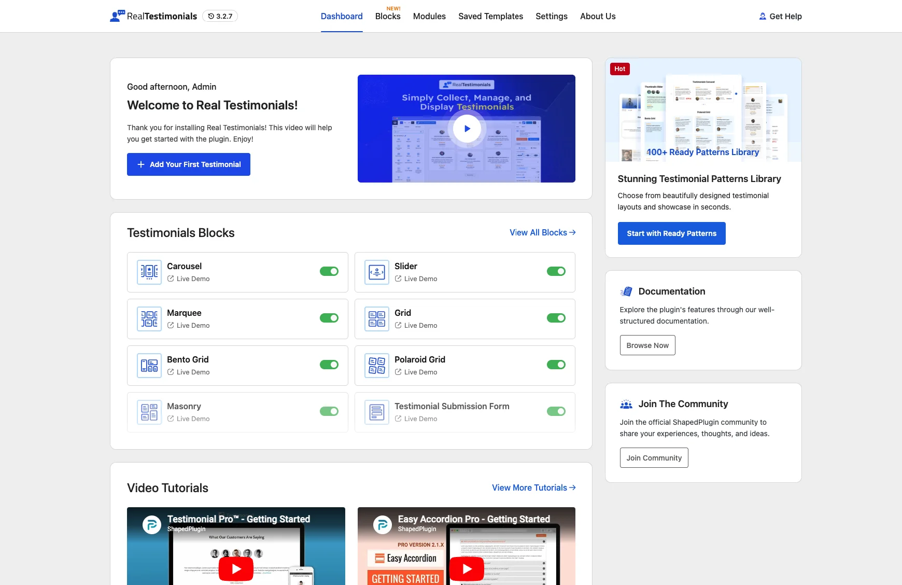The height and width of the screenshot is (585, 902).
Task: Click the Easy Accordion Pro Getting Started title
Action: click(474, 519)
